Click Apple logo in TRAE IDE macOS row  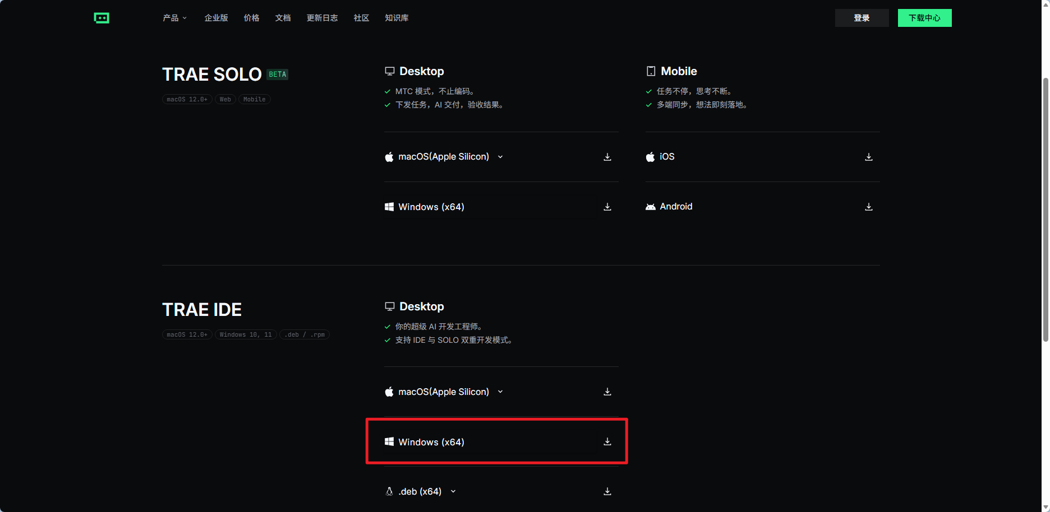pos(389,392)
